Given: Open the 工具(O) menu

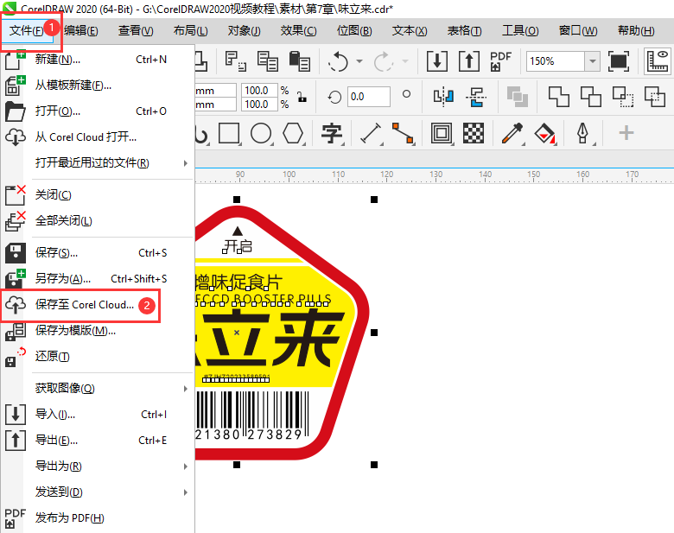Looking at the screenshot, I should [520, 31].
